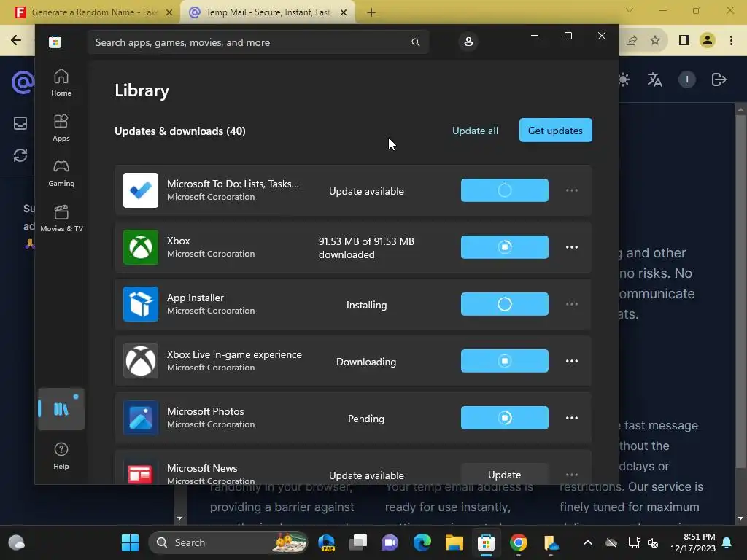This screenshot has width=747, height=560.
Task: Stop the Xbox download
Action: (505, 247)
